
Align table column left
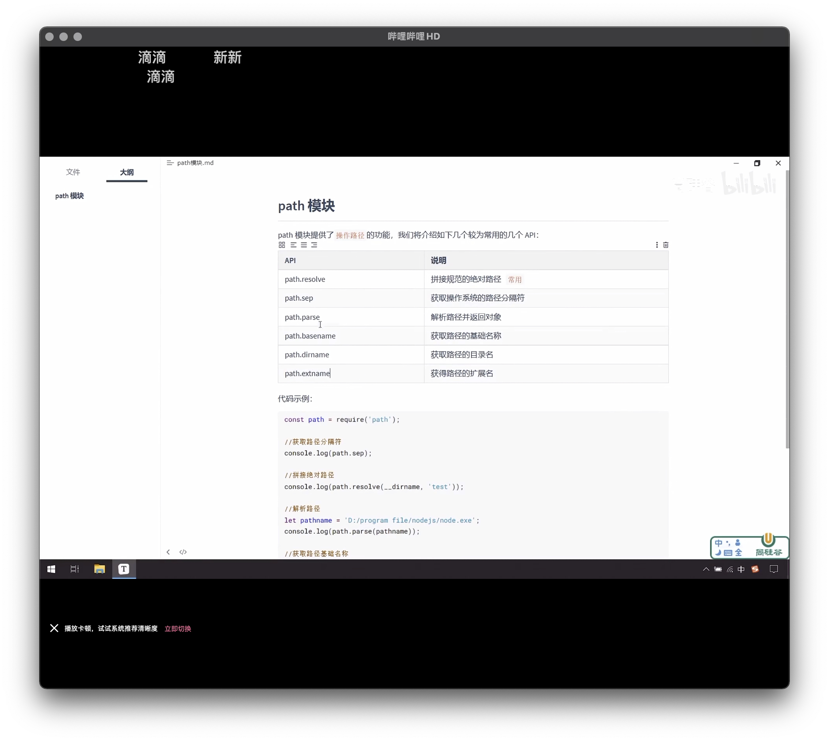pyautogui.click(x=293, y=245)
